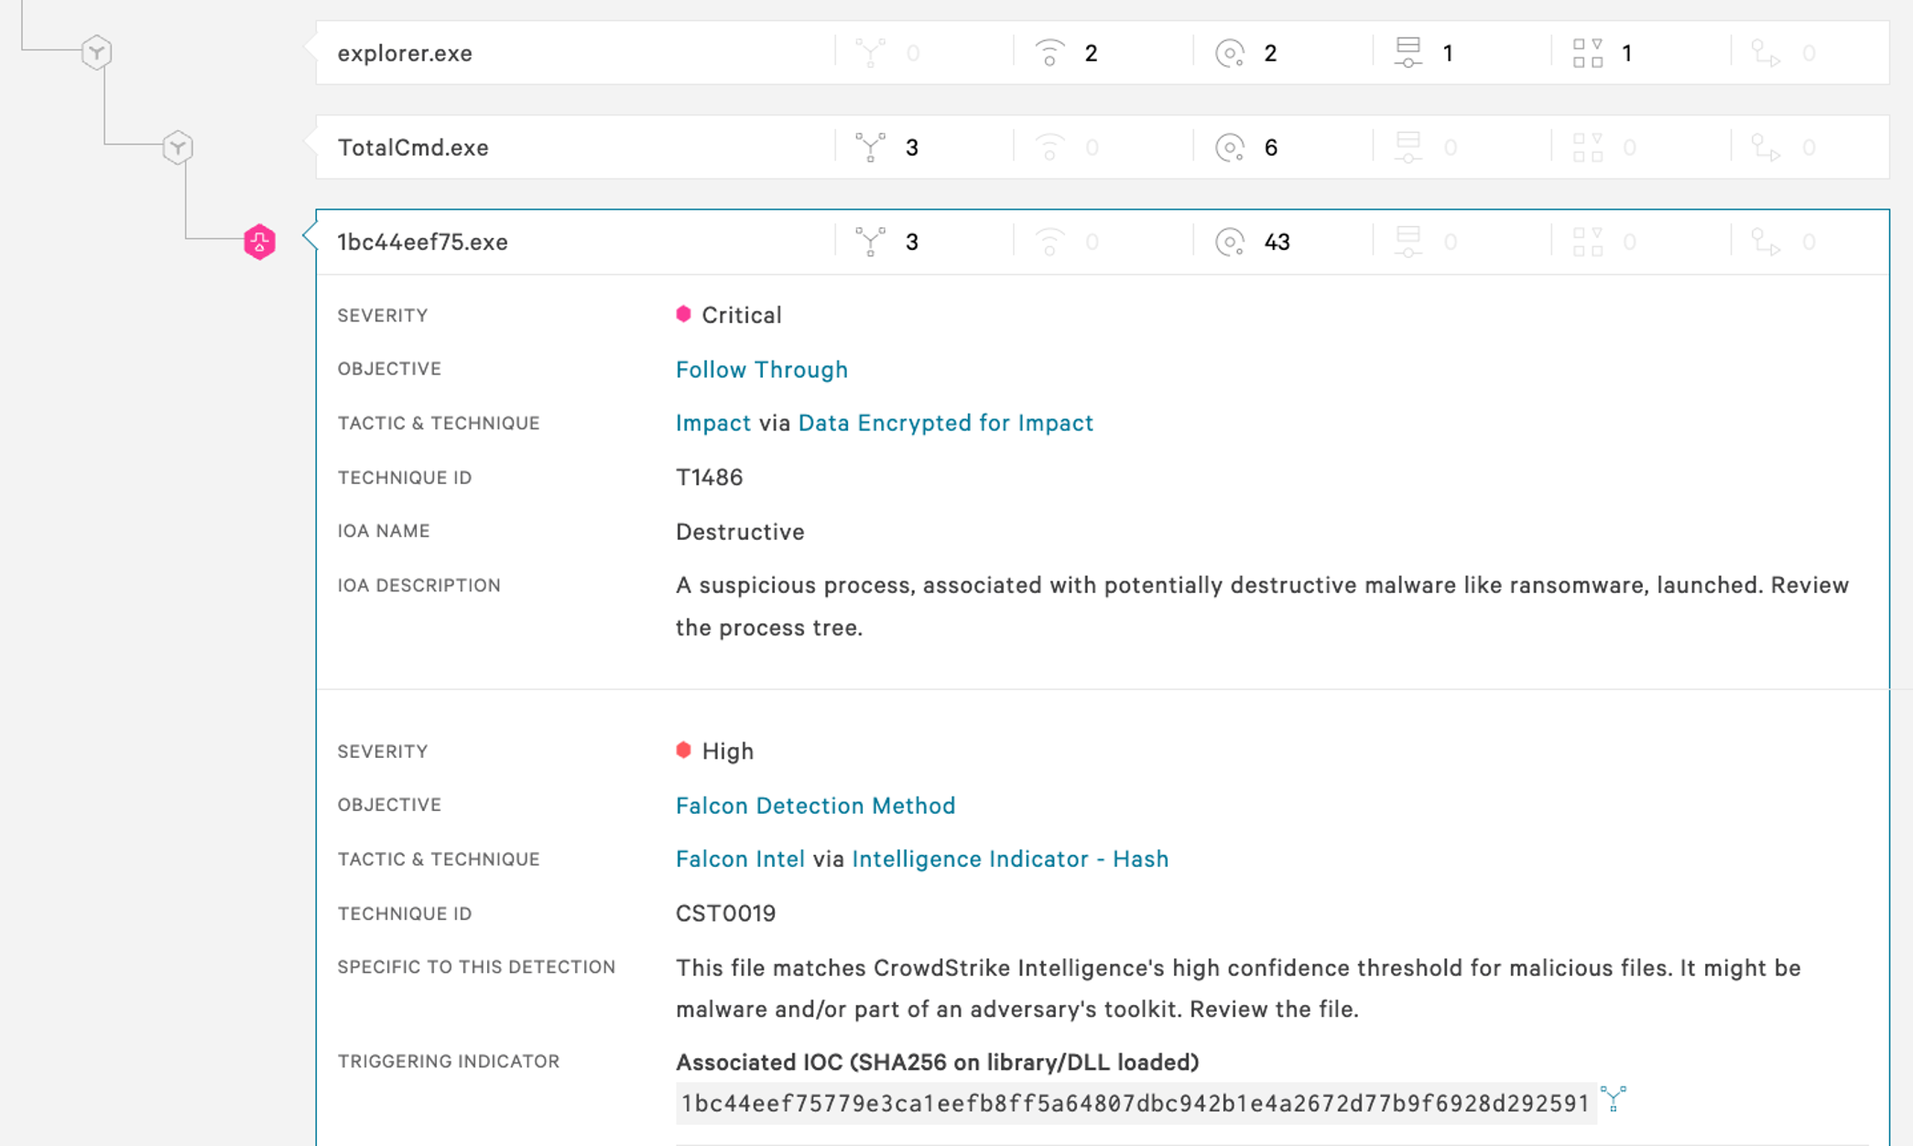Click the Impact tactic link
The image size is (1913, 1146).
713,423
